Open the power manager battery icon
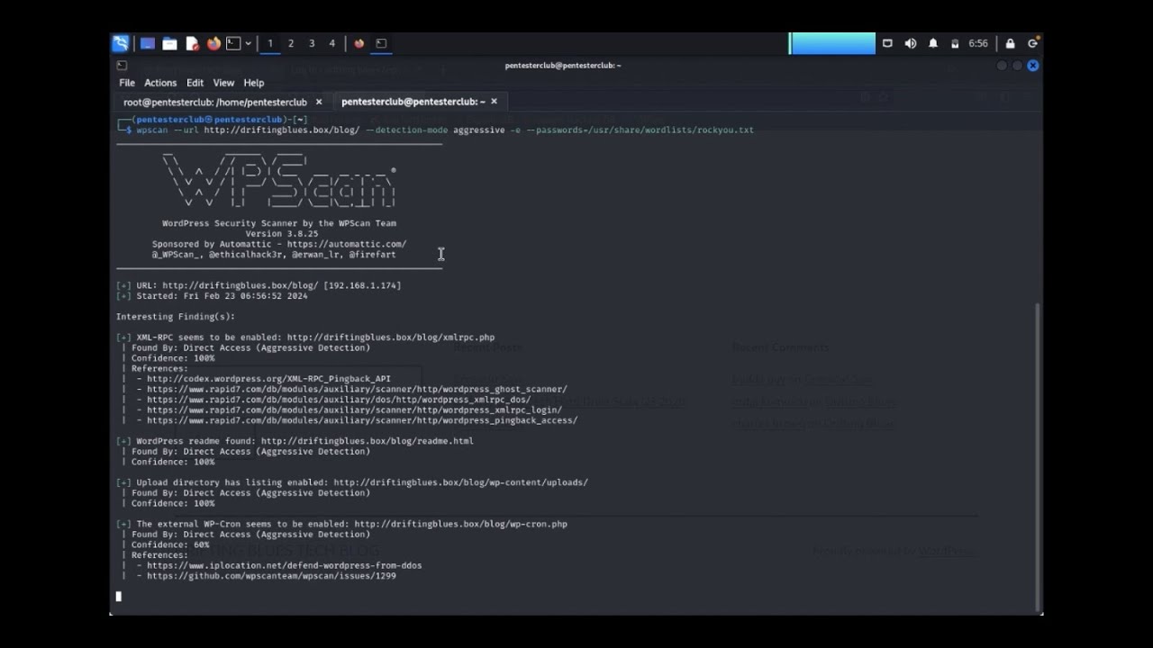 click(955, 43)
